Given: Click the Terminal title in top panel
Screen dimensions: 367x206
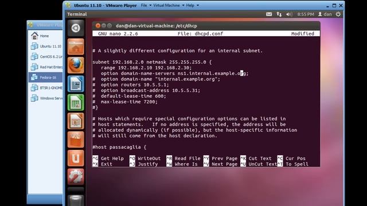Looking at the screenshot, I should pyautogui.click(x=77, y=14).
